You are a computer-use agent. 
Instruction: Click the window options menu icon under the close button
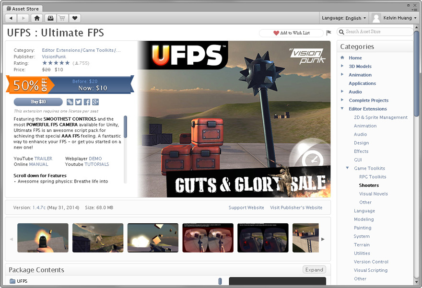[415, 10]
